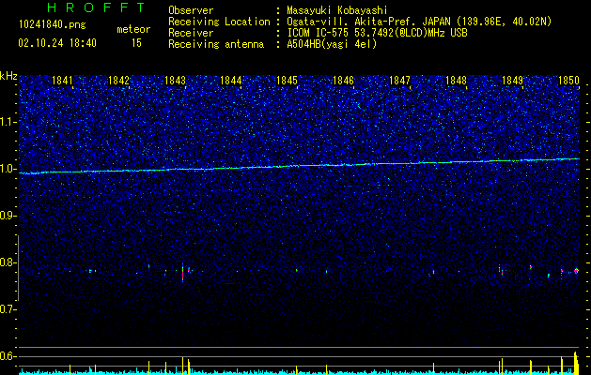
Task: Click the meteor count value 15
Action: click(136, 43)
